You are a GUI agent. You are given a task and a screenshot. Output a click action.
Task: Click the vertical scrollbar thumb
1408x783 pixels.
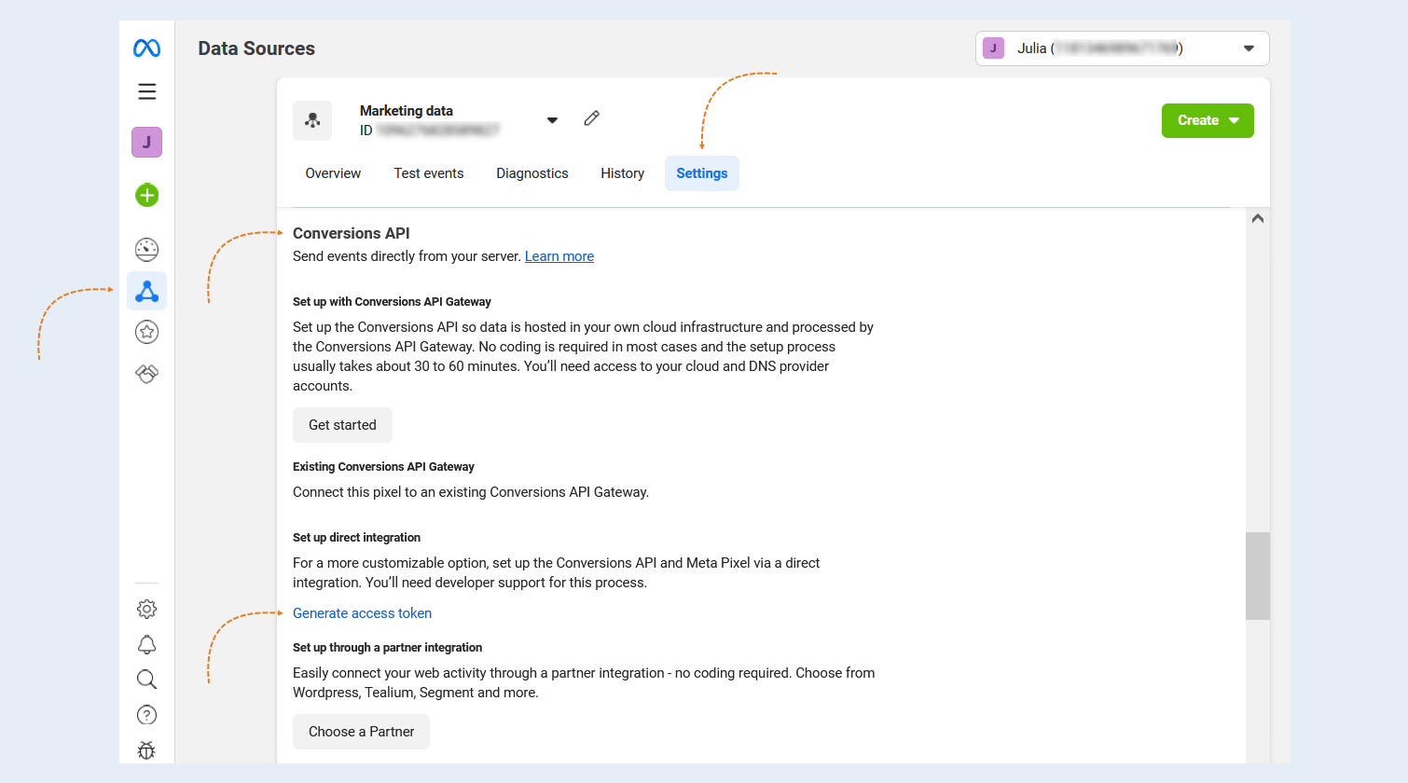(1258, 576)
